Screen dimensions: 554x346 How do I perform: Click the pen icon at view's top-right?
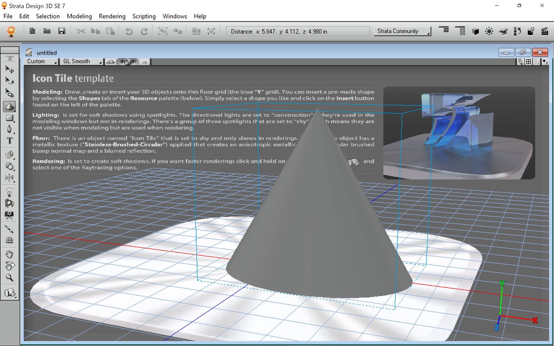pyautogui.click(x=520, y=62)
